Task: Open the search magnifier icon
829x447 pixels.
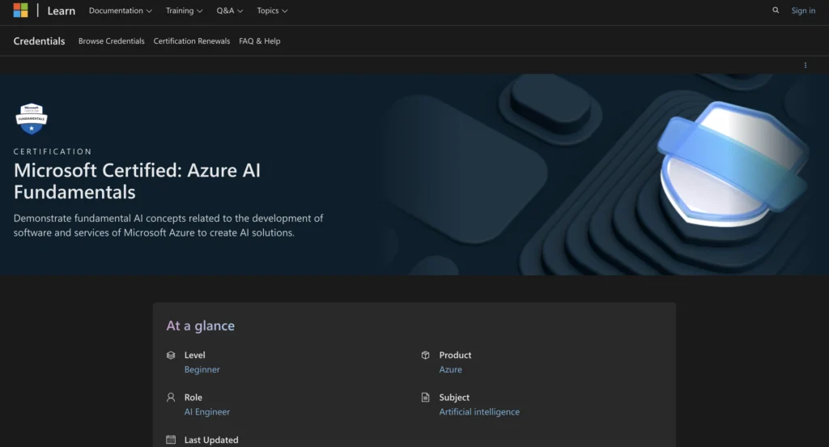Action: click(x=776, y=10)
